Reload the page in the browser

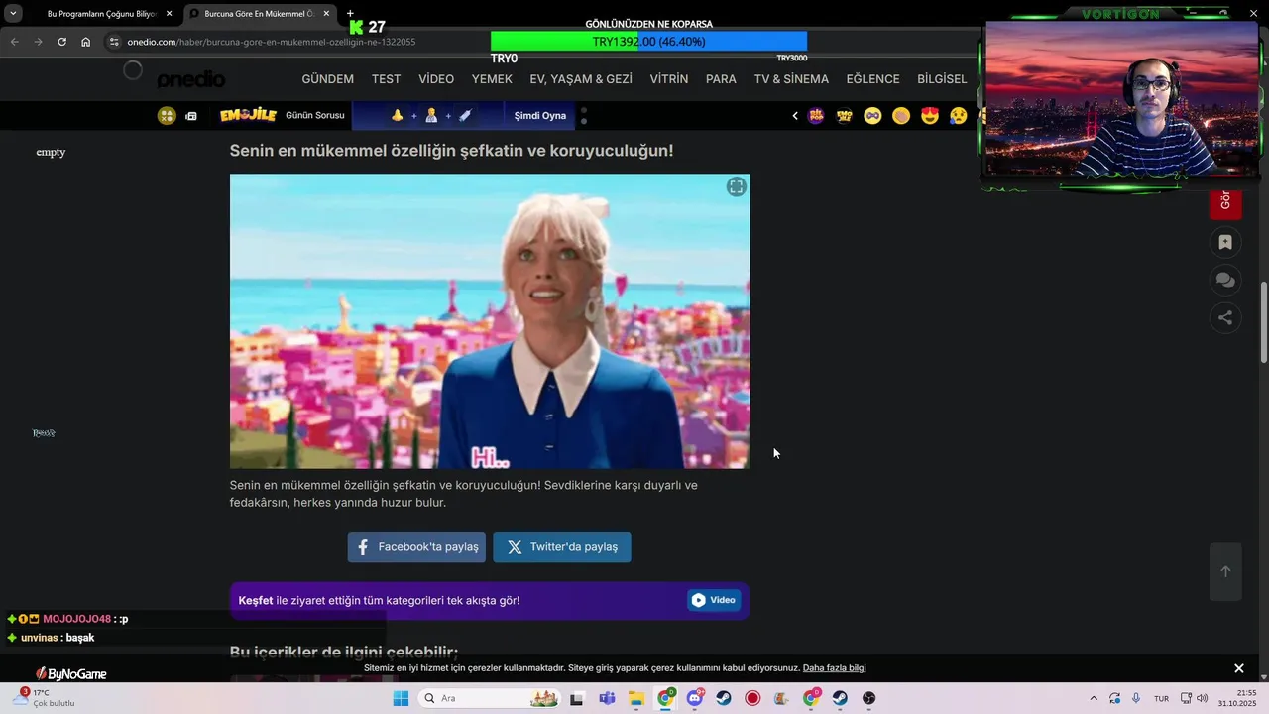pyautogui.click(x=61, y=42)
